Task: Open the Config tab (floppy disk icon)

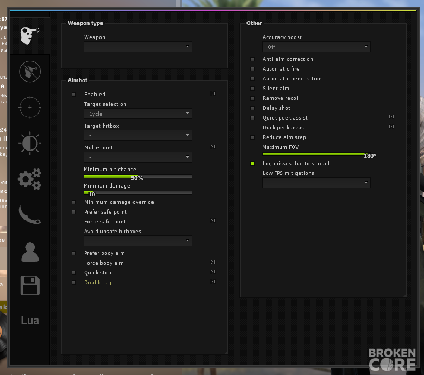Action: (x=30, y=285)
